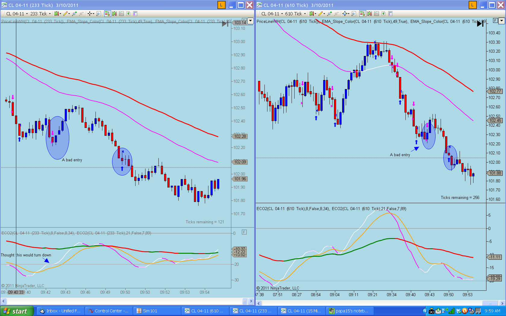Open Strategies dollar icon in 610 Tick window

point(383,14)
